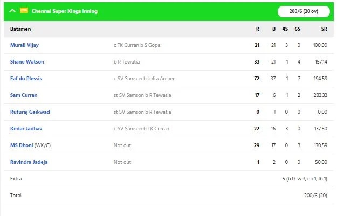Open MS Dhoni player profile
Screen dimensions: 337x216
[22, 145]
